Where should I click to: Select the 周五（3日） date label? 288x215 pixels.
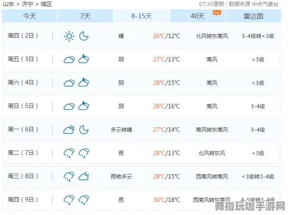pos(23,59)
